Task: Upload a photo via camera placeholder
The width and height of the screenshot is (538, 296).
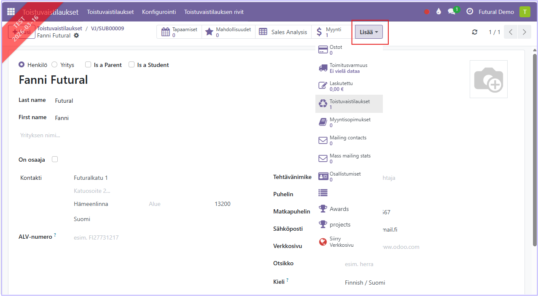Action: [488, 79]
